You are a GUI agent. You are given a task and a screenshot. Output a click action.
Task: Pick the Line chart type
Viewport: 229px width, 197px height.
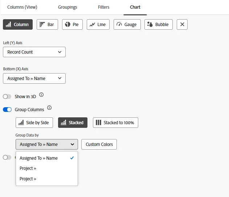tap(98, 25)
